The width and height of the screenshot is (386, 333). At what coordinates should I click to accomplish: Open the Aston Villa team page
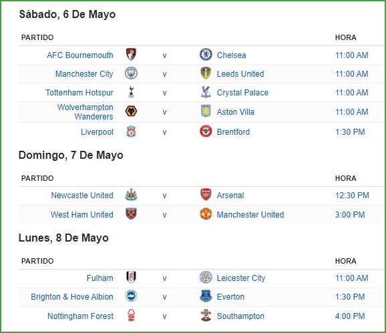[235, 112]
